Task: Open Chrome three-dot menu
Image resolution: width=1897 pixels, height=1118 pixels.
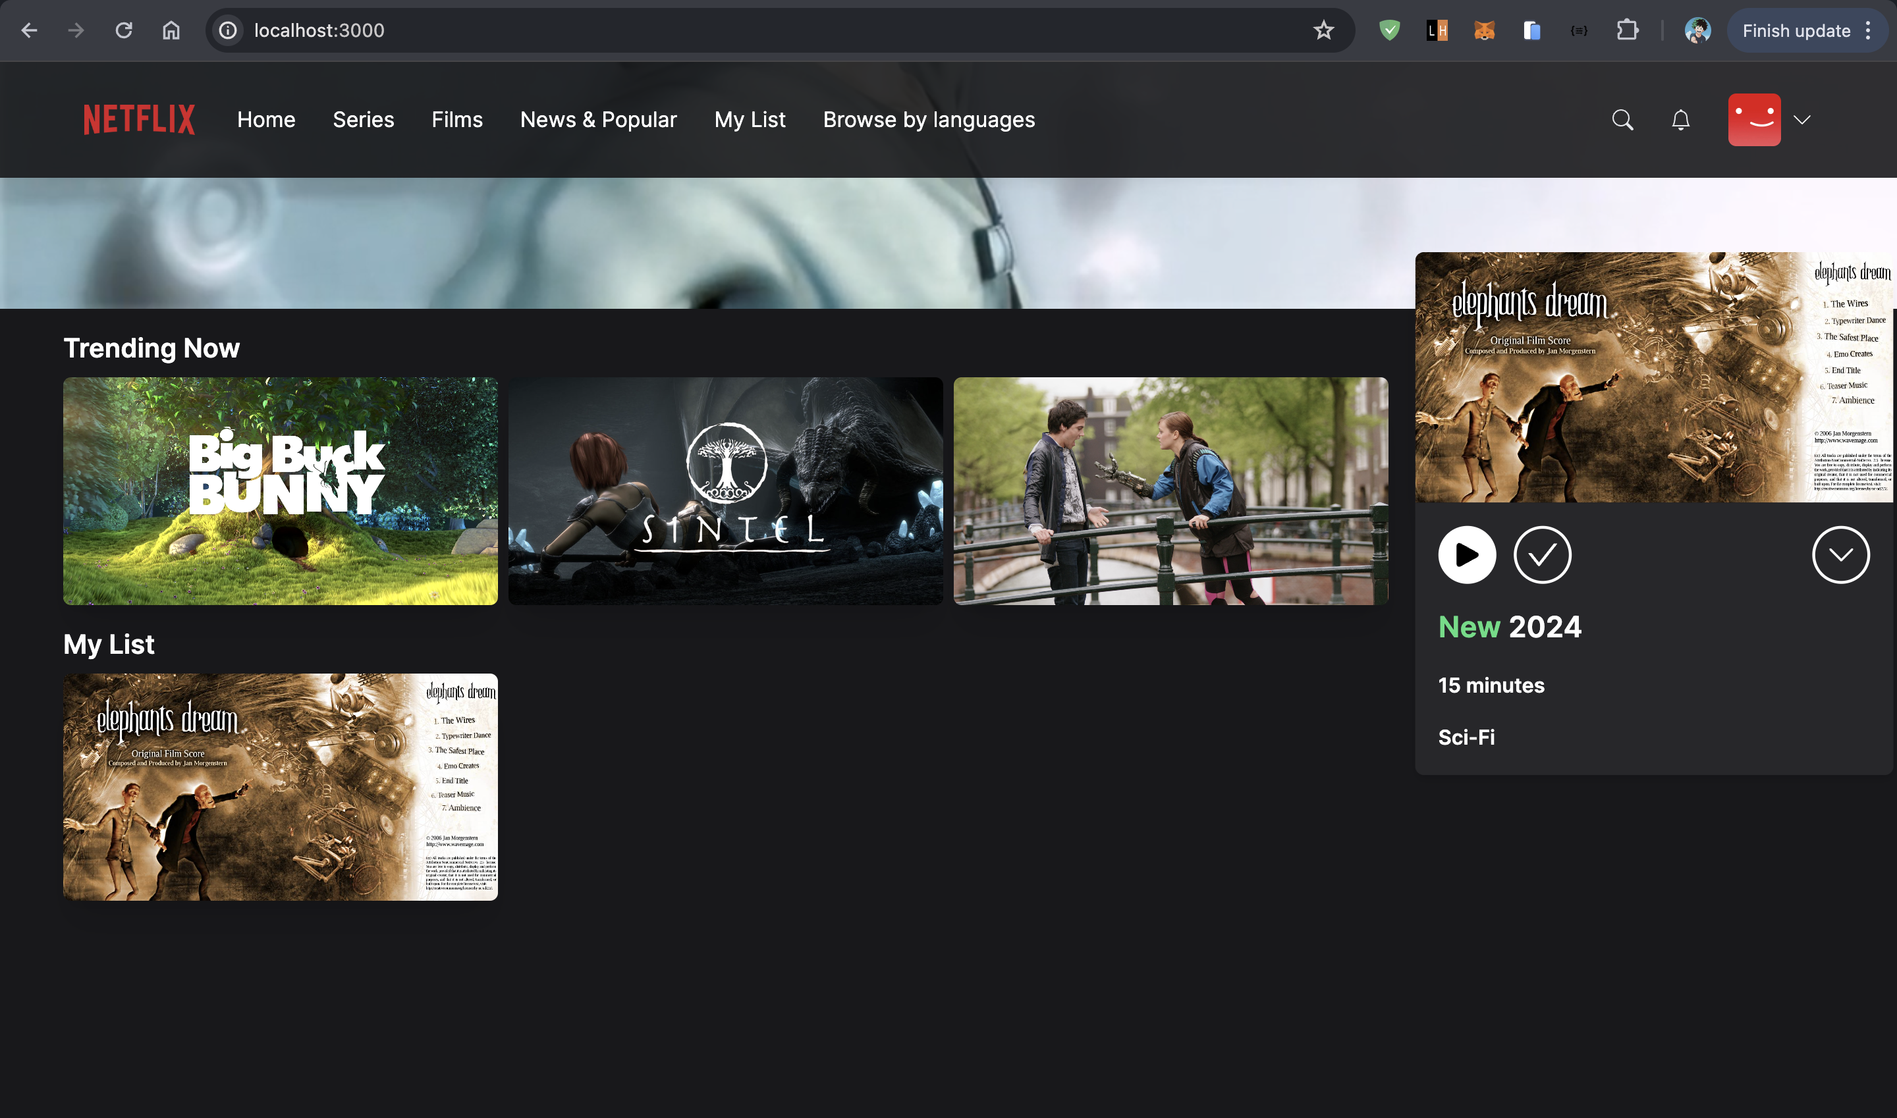Action: coord(1869,31)
